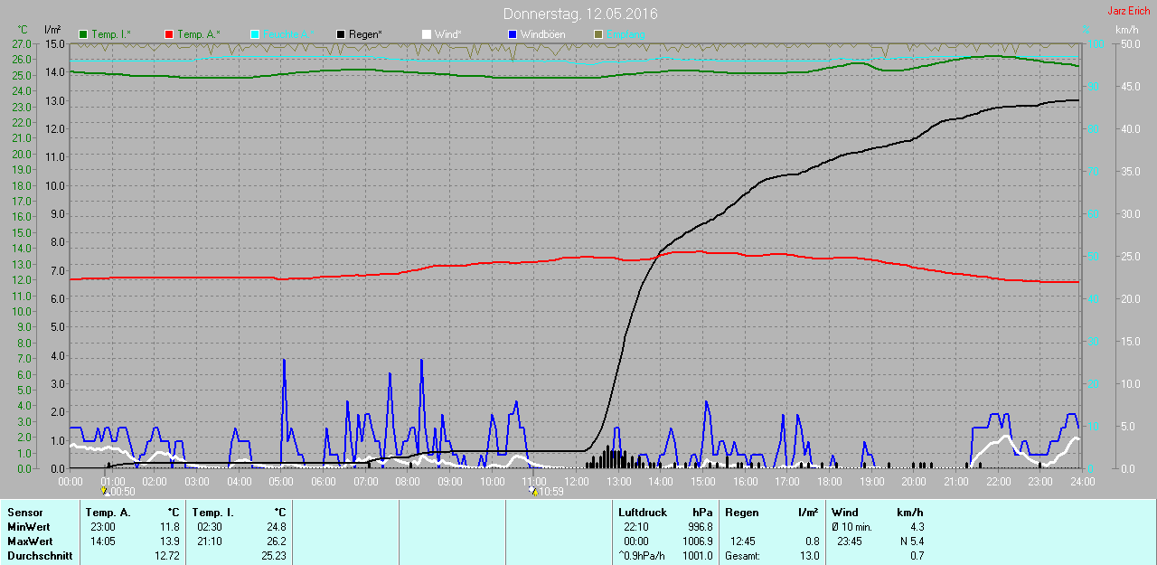Screen dimensions: 1157x565
Task: Click the blue Windböen legend swatch
Action: coord(513,34)
